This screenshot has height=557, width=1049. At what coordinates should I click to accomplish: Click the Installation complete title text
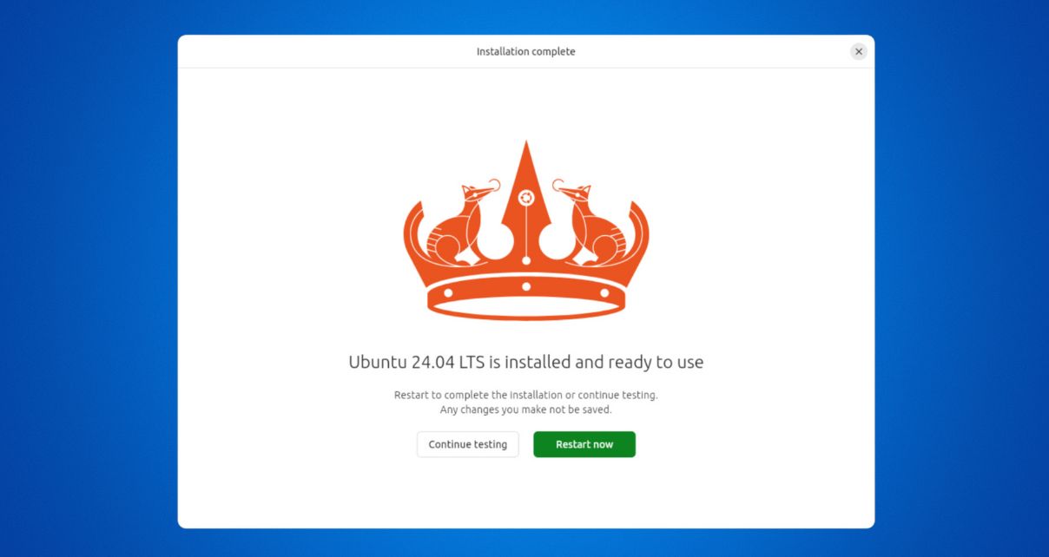(525, 51)
